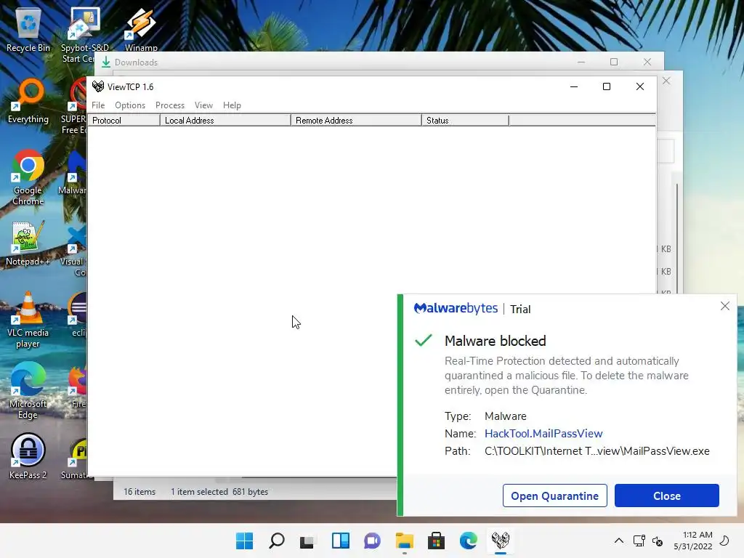The width and height of the screenshot is (744, 558).
Task: Sort by the Status column header
Action: [x=465, y=121]
